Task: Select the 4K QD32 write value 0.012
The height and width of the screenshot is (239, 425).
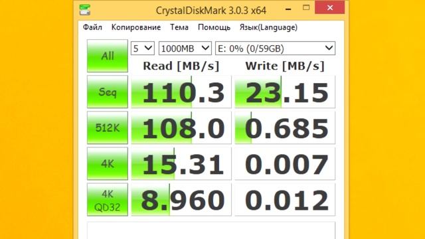Action: coord(285,200)
